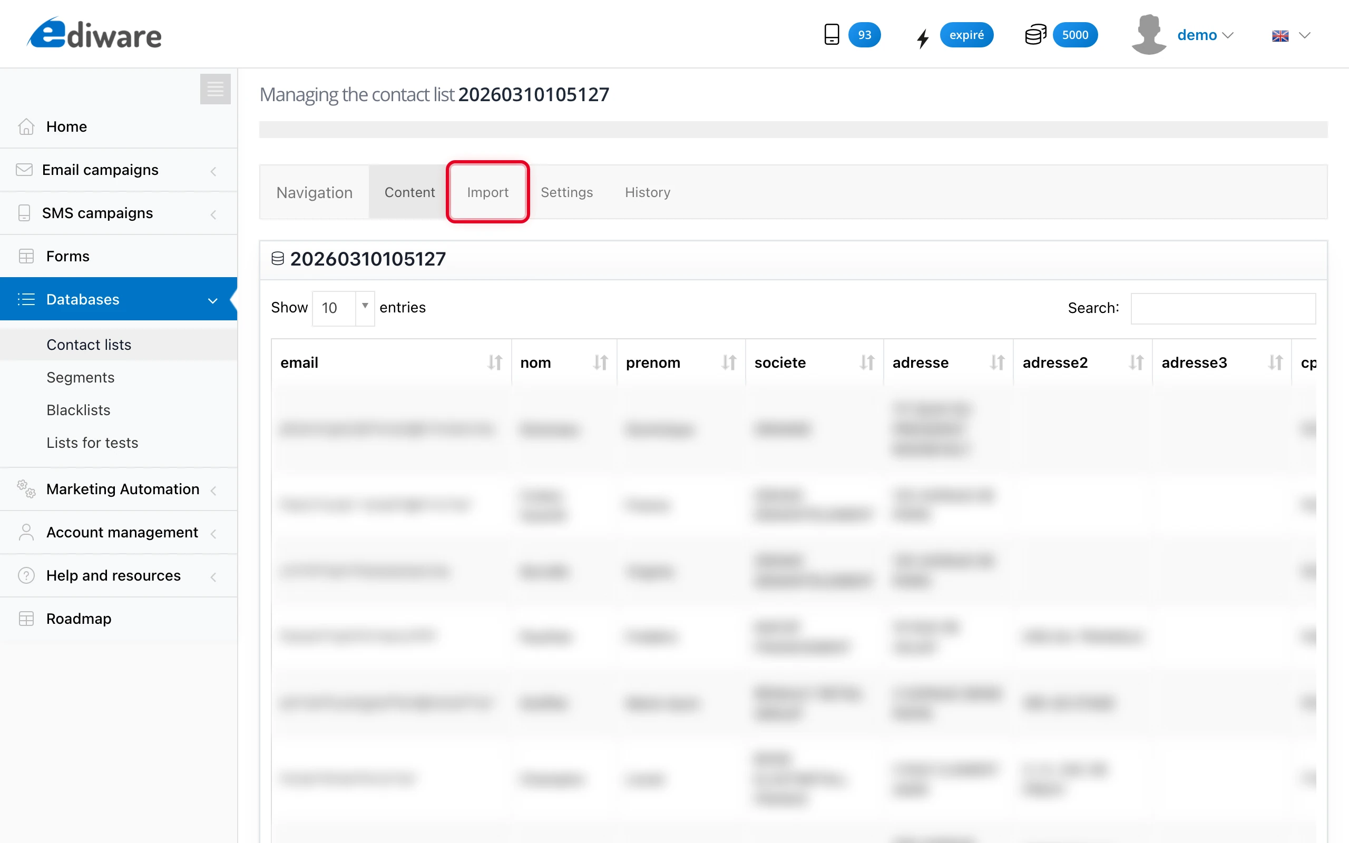This screenshot has width=1349, height=843.
Task: Open the Blacklists page
Action: point(78,410)
